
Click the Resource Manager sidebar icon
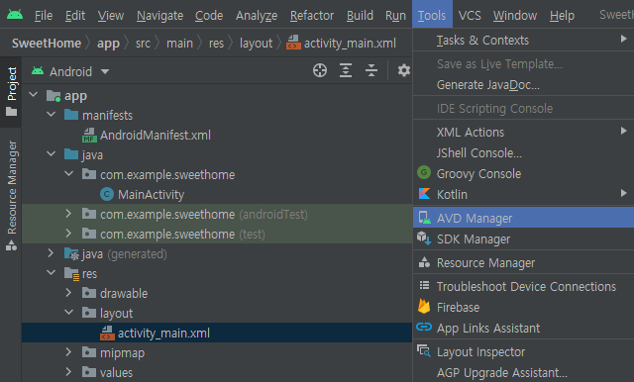click(11, 244)
